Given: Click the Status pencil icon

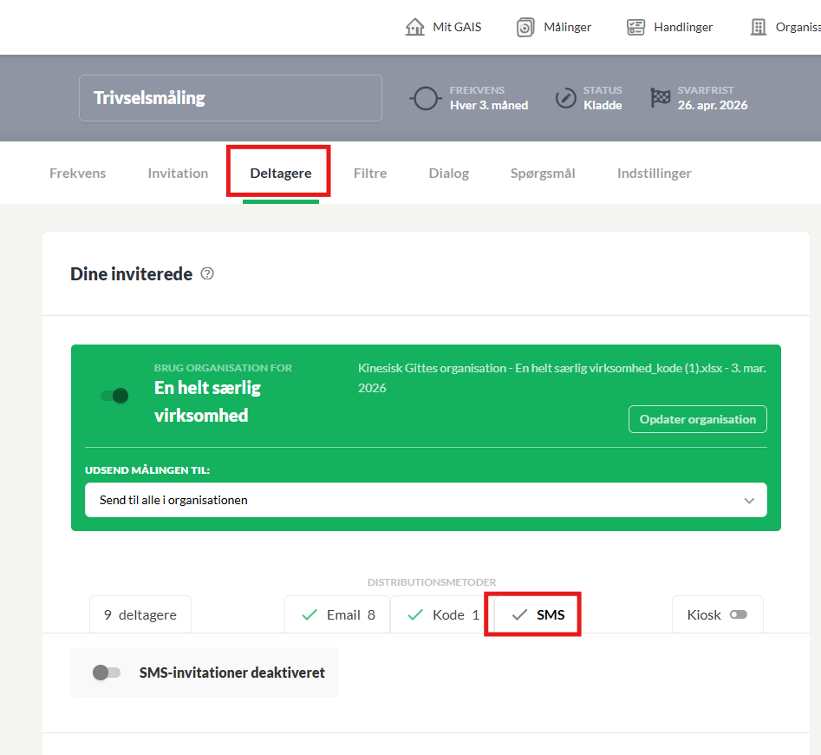Looking at the screenshot, I should pos(565,98).
